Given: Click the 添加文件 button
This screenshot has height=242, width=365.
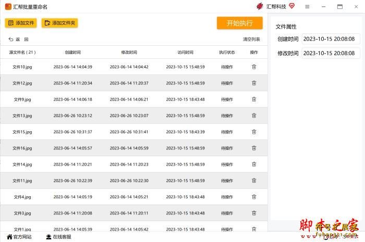Looking at the screenshot, I should point(21,23).
